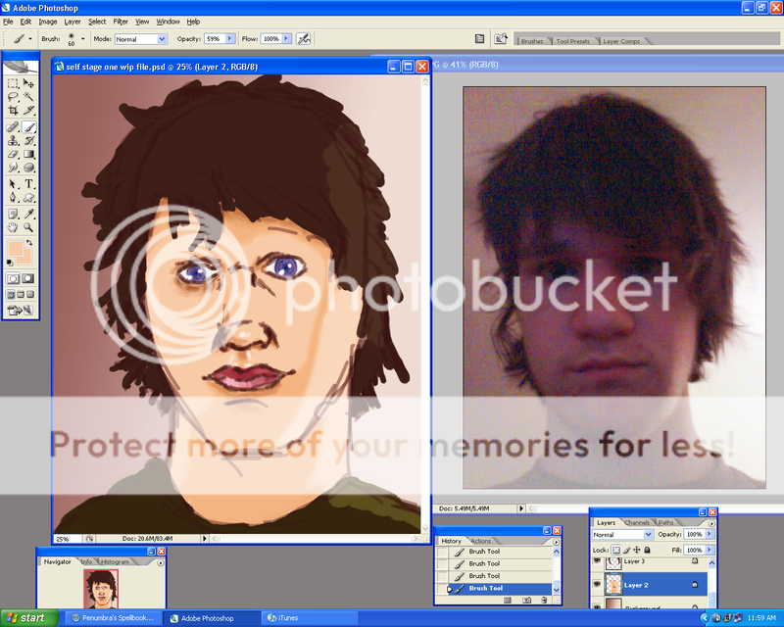784x627 pixels.
Task: Open the blend mode dropdown in Layers panel
Action: point(623,535)
